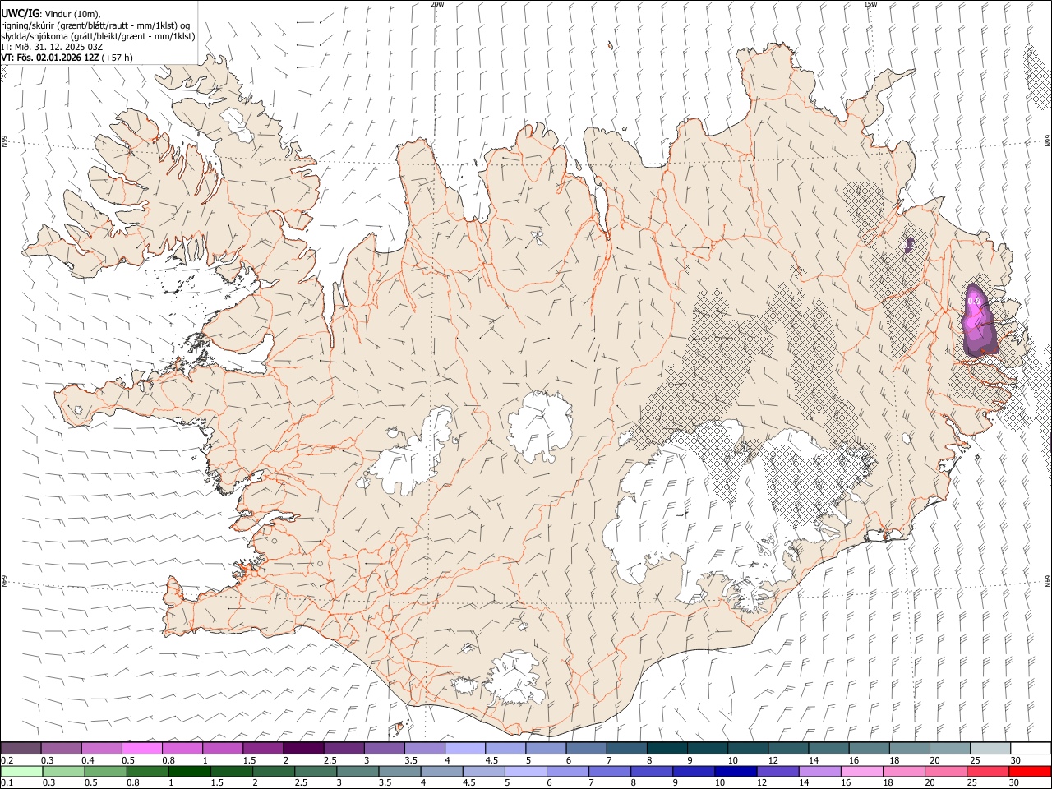Click the large purple precipitation area in eastern Iceland

[978, 321]
